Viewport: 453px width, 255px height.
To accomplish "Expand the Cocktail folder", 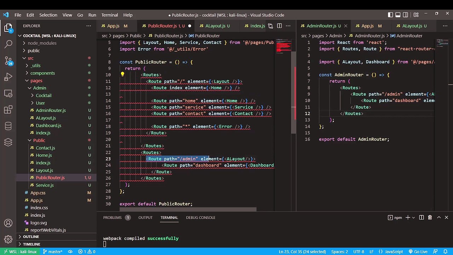I will pyautogui.click(x=44, y=95).
